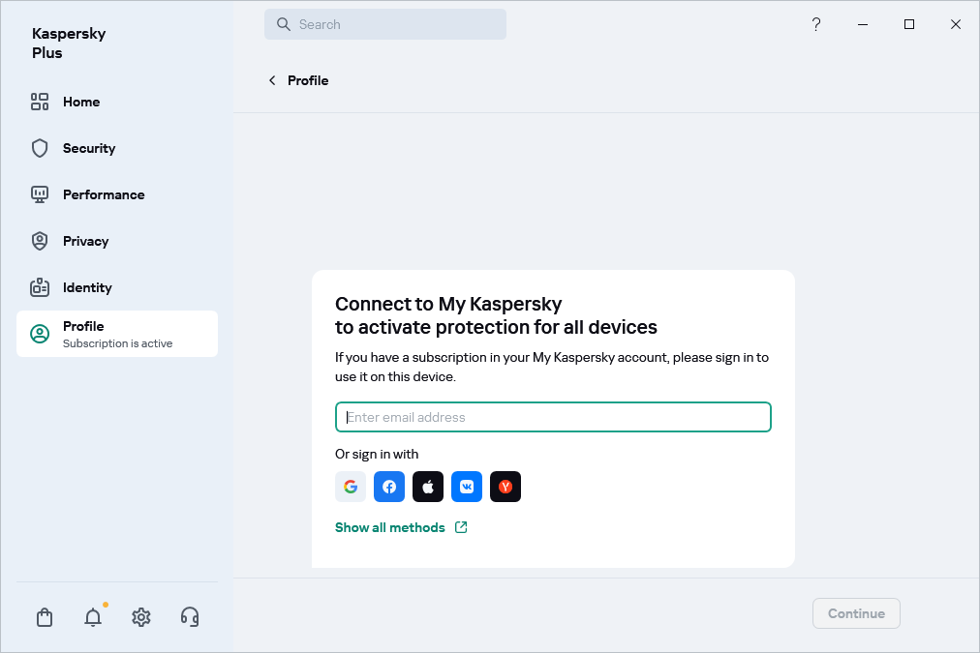Sign in with Google
Screen dimensions: 980x653
click(350, 487)
